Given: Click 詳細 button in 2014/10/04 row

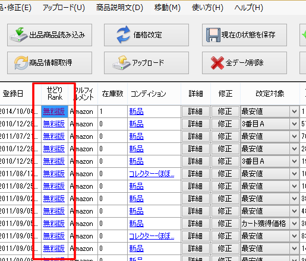Looking at the screenshot, I should (195, 112).
